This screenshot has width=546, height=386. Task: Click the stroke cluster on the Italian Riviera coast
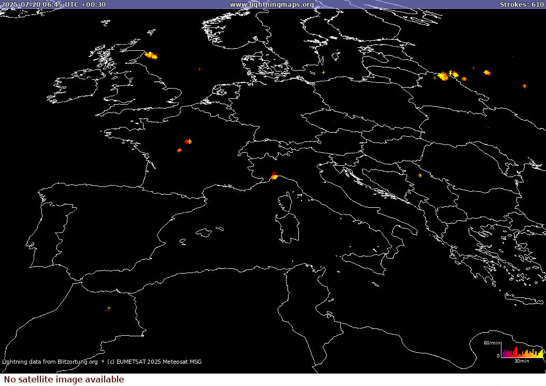(274, 177)
